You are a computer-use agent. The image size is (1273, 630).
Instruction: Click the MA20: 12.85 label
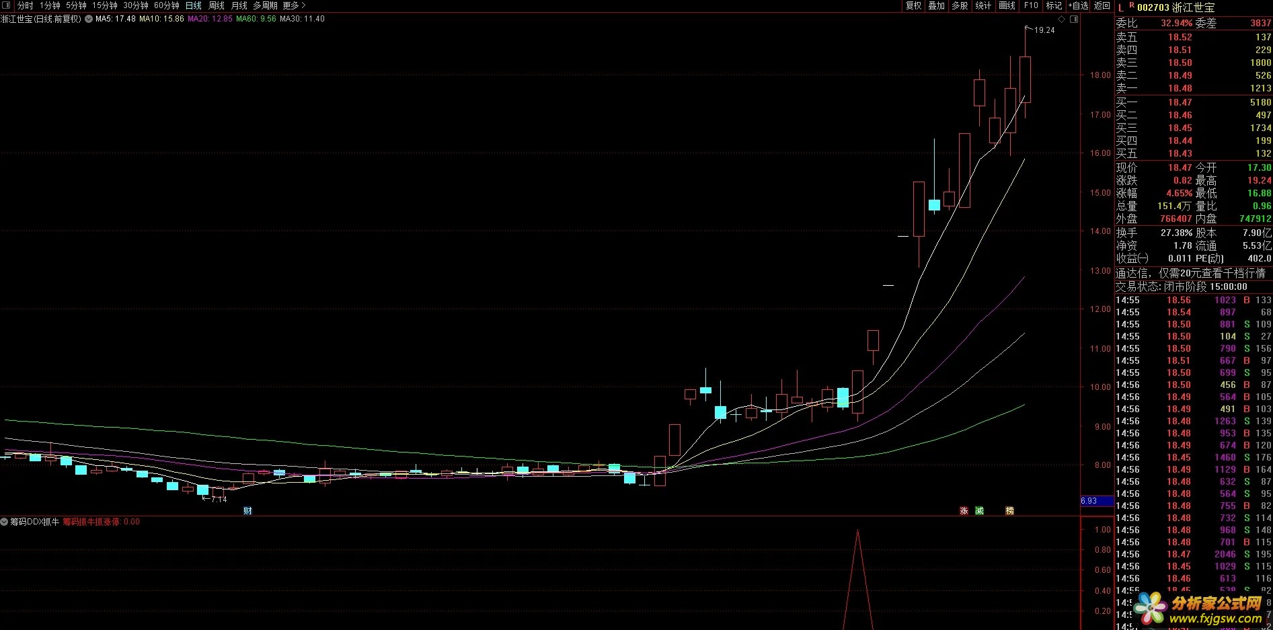coord(210,19)
